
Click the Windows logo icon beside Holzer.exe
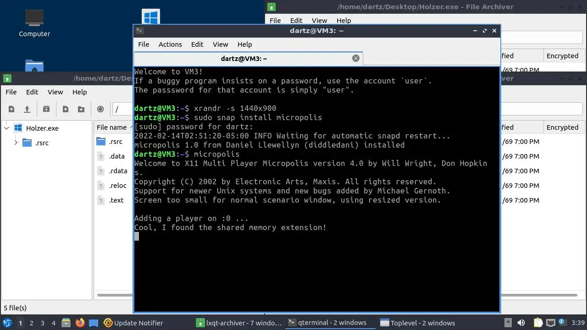pos(18,128)
